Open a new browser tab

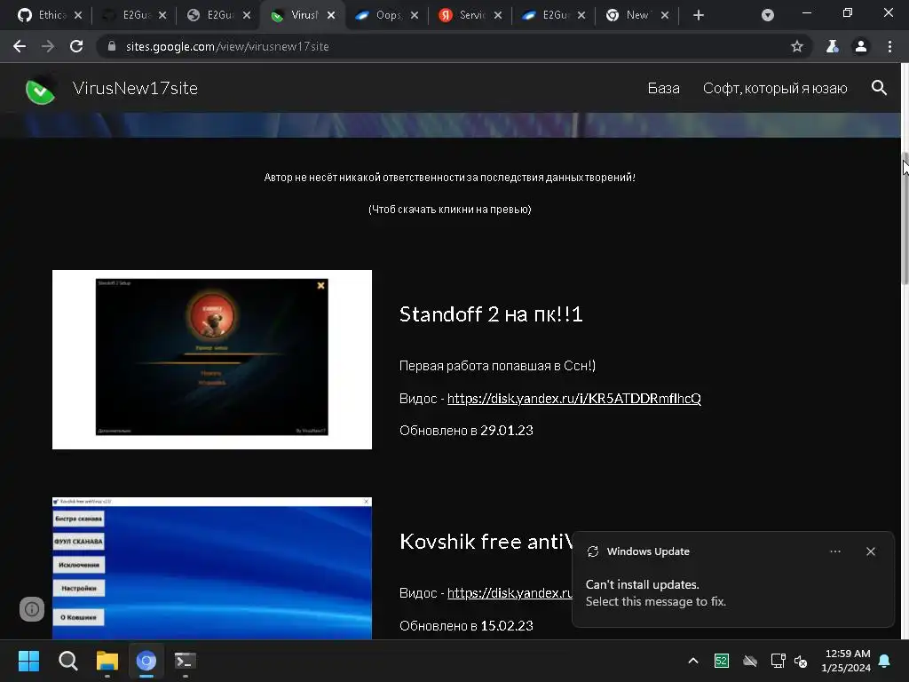tap(699, 15)
